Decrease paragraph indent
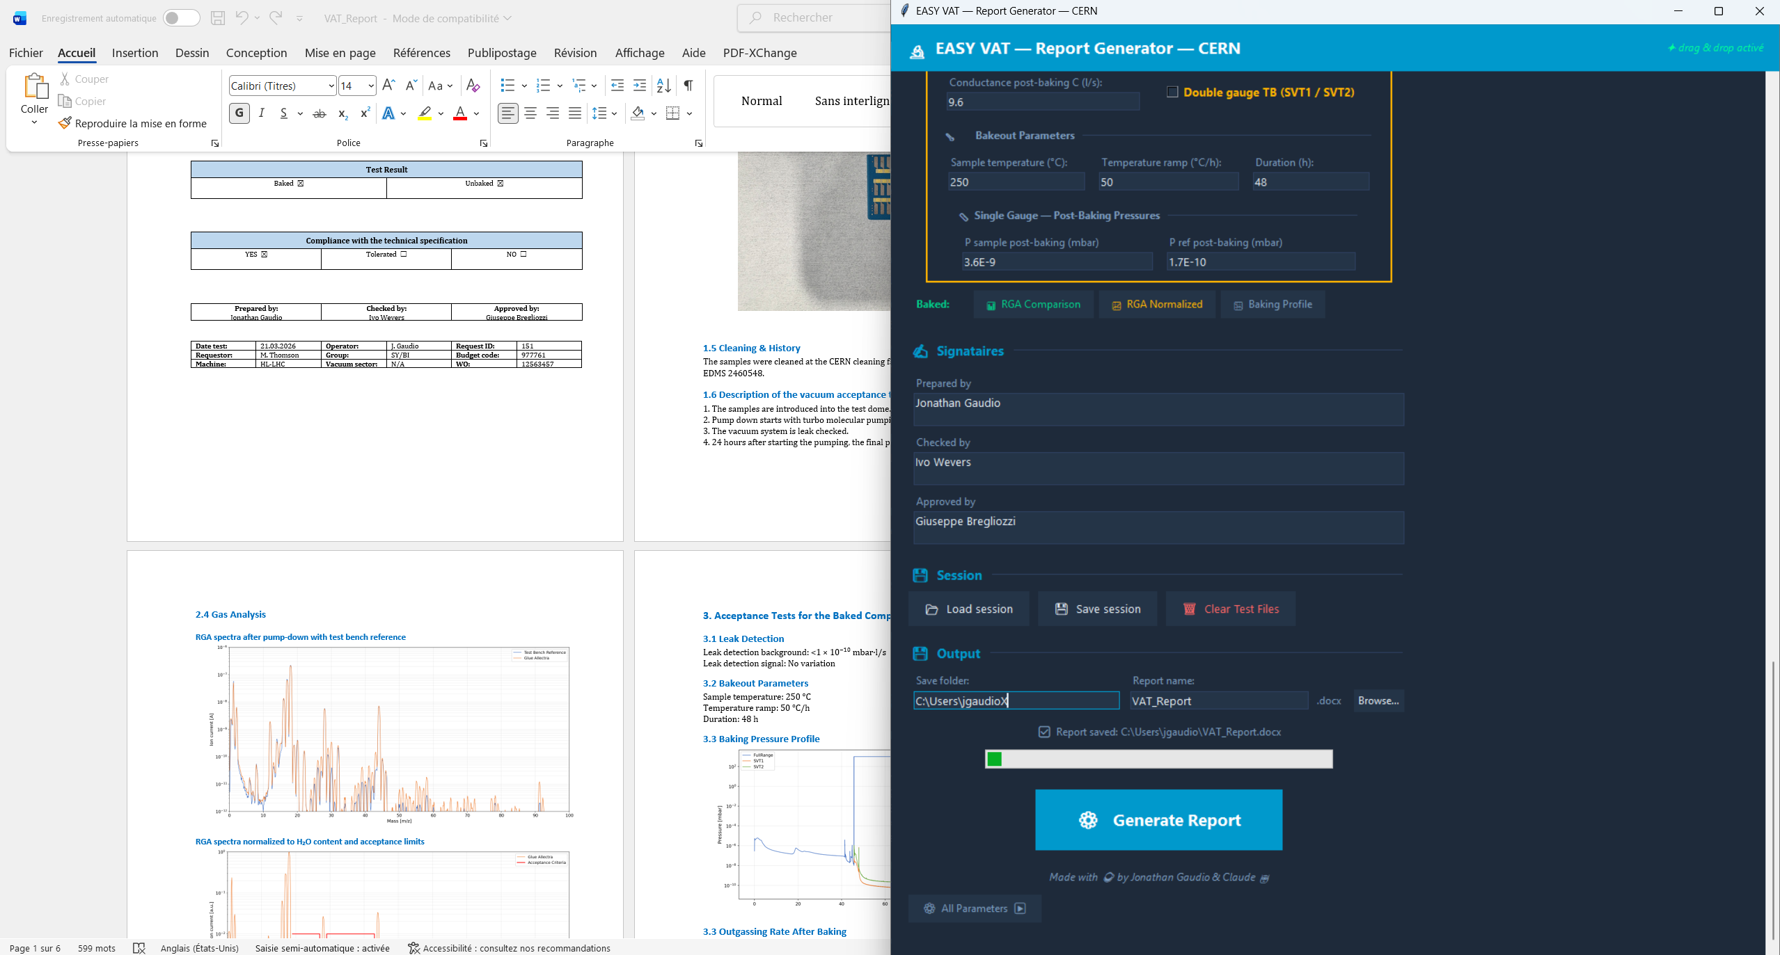 pos(617,86)
